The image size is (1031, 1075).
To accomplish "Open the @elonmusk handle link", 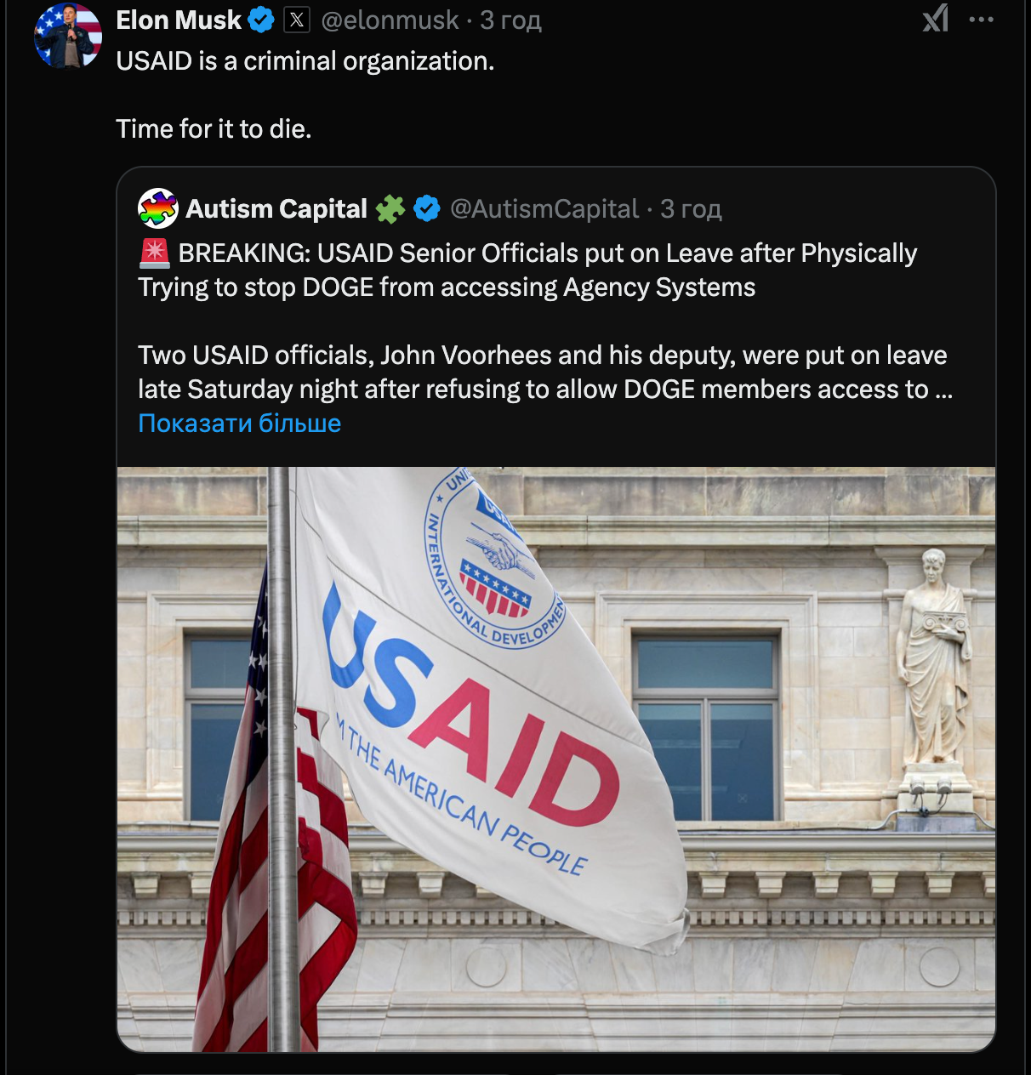I will (x=390, y=20).
